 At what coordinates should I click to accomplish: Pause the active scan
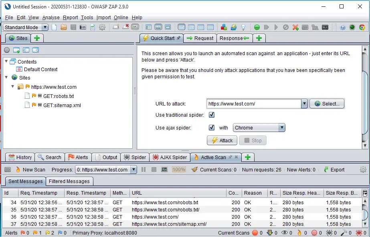click(x=144, y=169)
